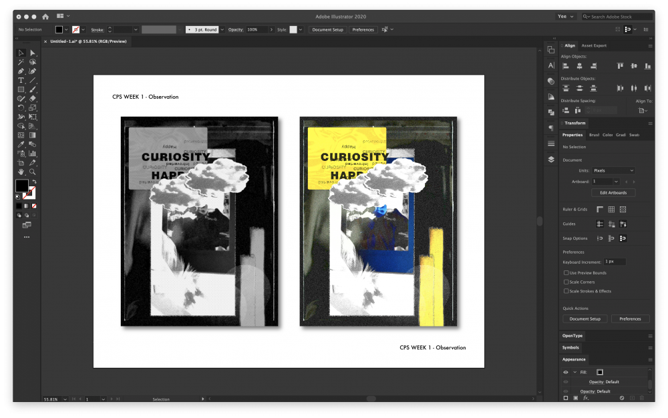This screenshot has width=668, height=418.
Task: Click the Home icon in title bar
Action: pyautogui.click(x=45, y=17)
